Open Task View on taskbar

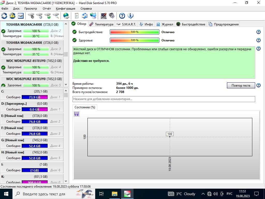[101, 194]
